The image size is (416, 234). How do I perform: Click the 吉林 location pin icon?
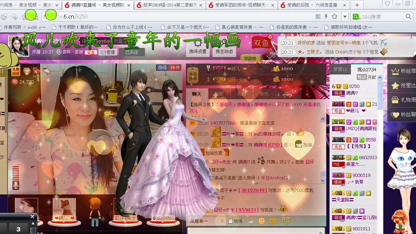59,52
